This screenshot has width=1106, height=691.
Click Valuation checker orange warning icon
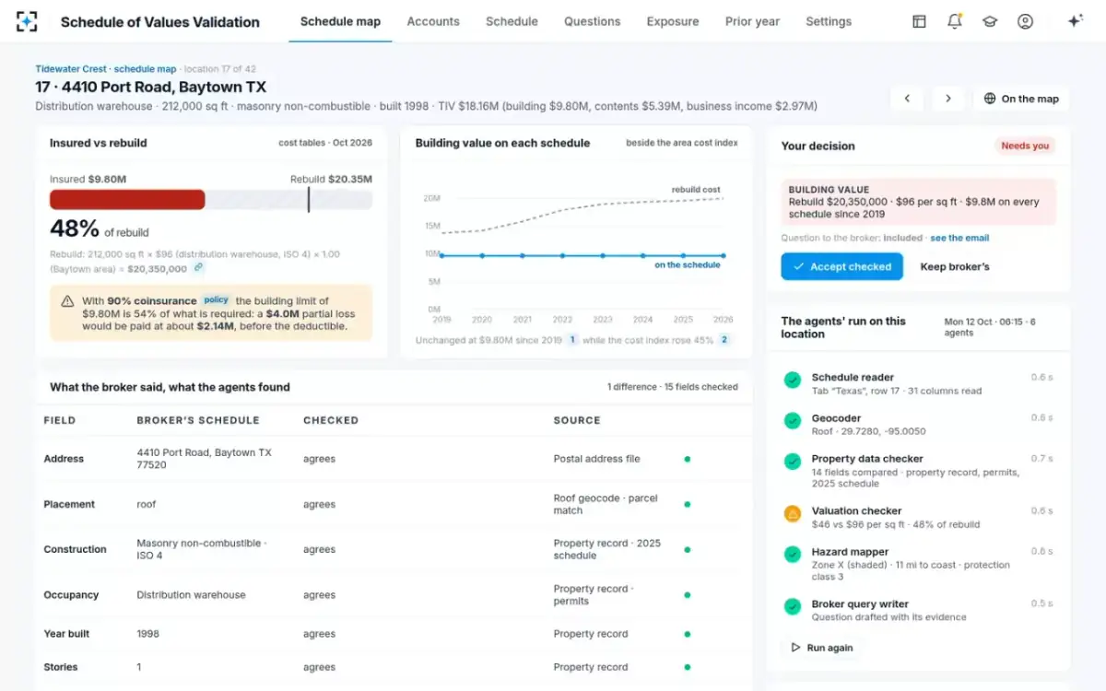[792, 513]
